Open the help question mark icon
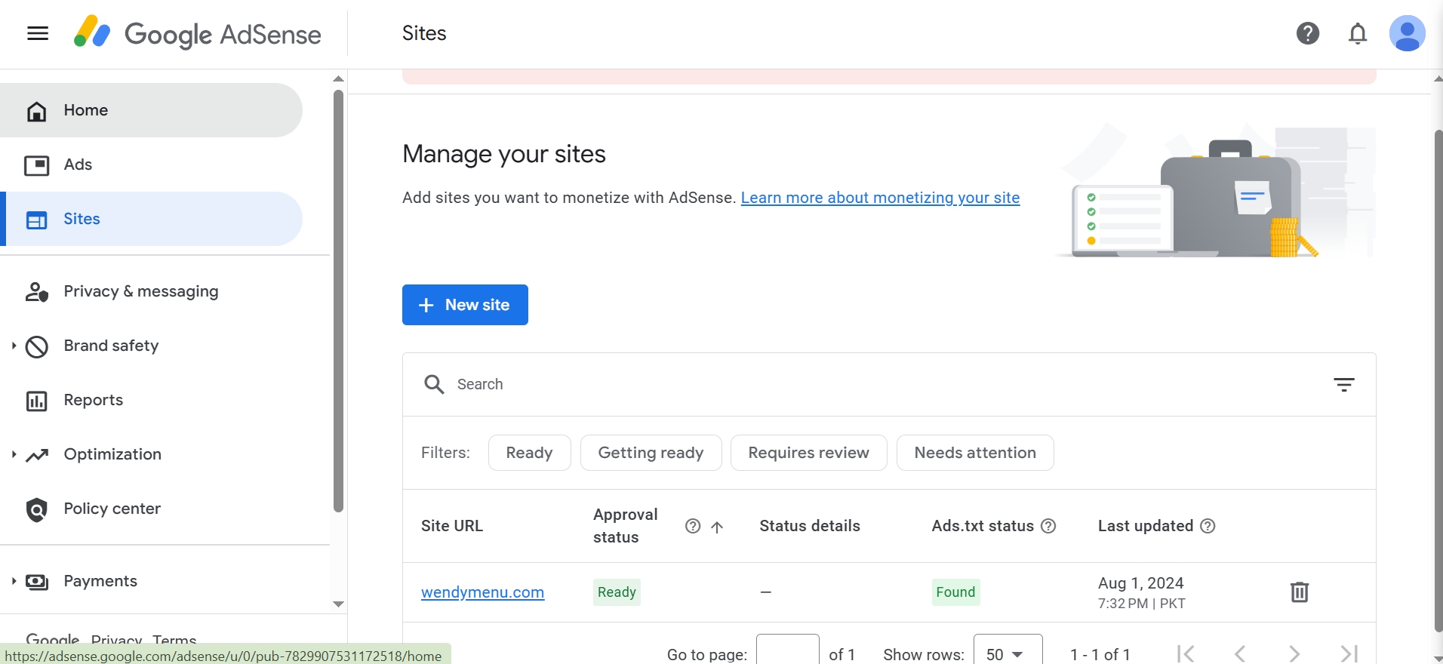 1308,34
